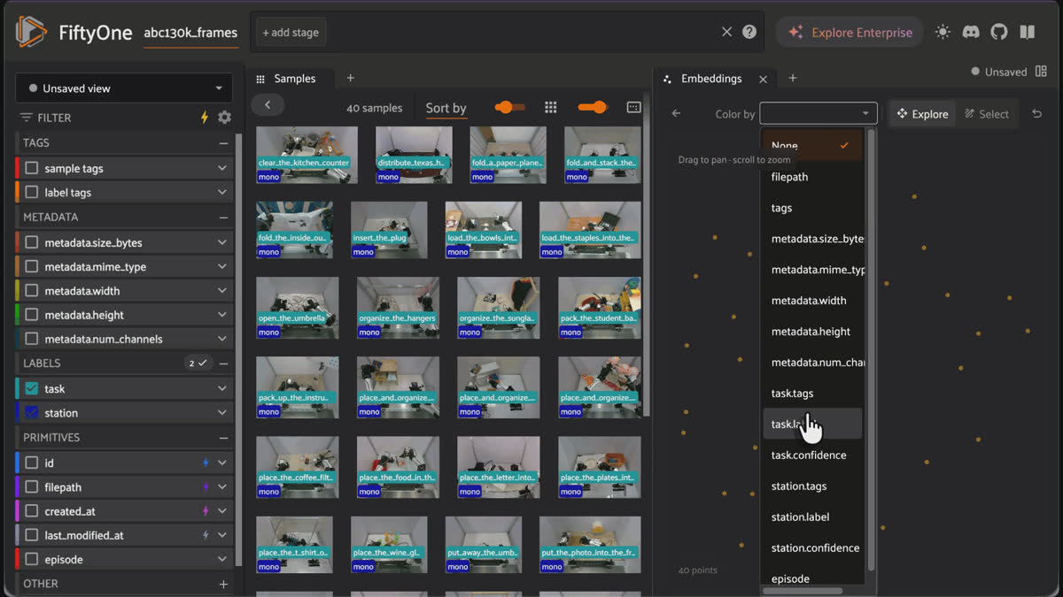The image size is (1063, 597).
Task: Check the episode field checkbox
Action: [32, 559]
